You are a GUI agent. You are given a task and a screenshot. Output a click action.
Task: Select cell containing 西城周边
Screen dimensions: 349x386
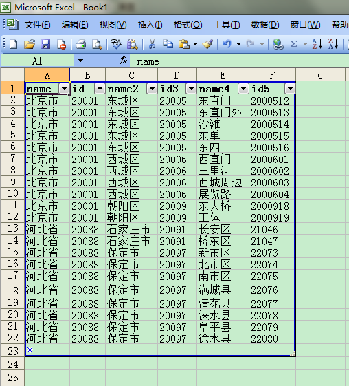pyautogui.click(x=223, y=182)
